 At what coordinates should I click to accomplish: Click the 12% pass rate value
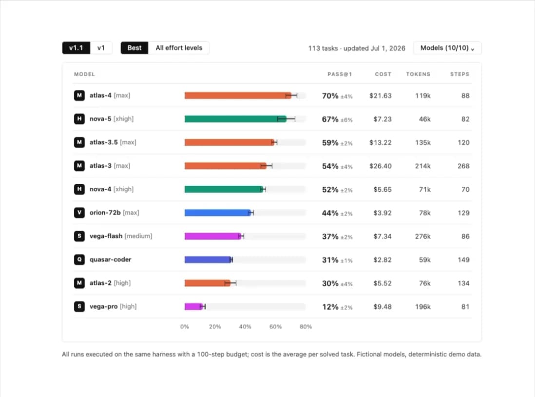[330, 307]
